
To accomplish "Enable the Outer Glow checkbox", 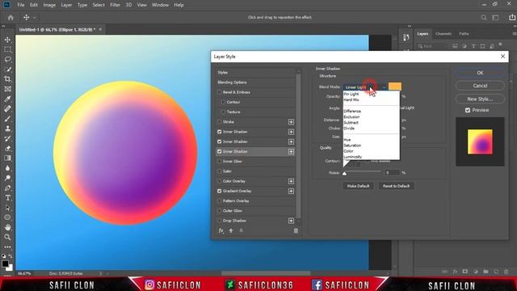I will [x=219, y=211].
